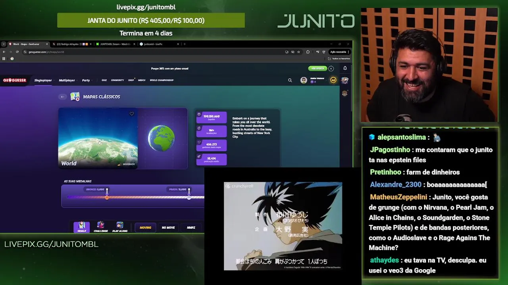
Task: Open the Party menu
Action: click(x=86, y=80)
